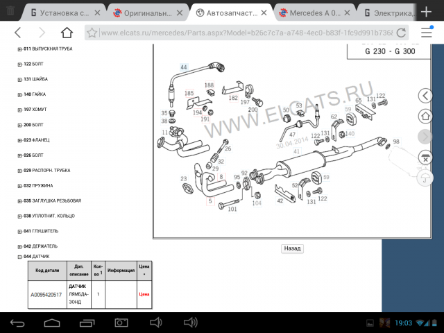444x333 pixels.
Task: Tap Android recent apps button
Action: coord(87,323)
